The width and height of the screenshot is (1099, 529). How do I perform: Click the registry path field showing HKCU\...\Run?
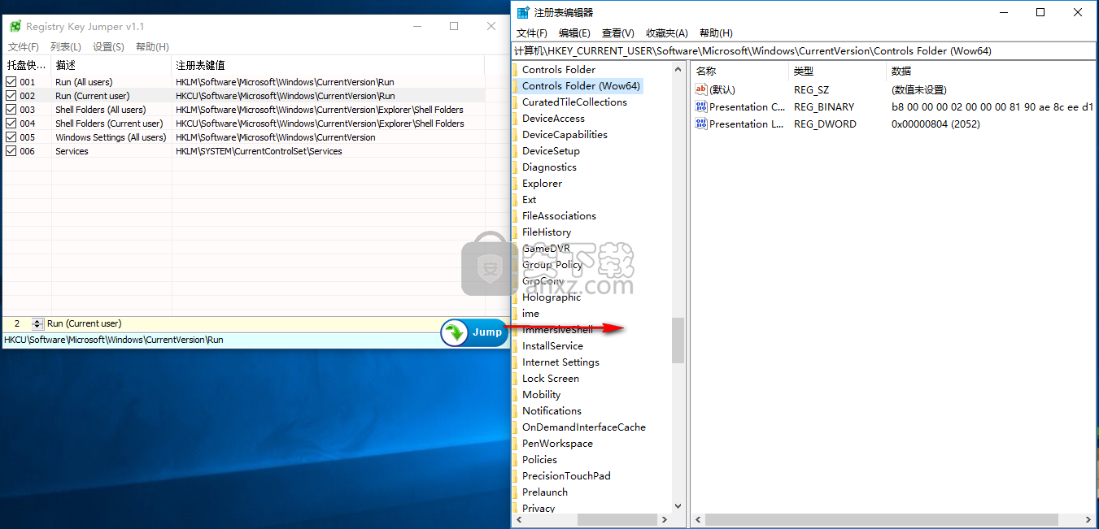click(220, 340)
